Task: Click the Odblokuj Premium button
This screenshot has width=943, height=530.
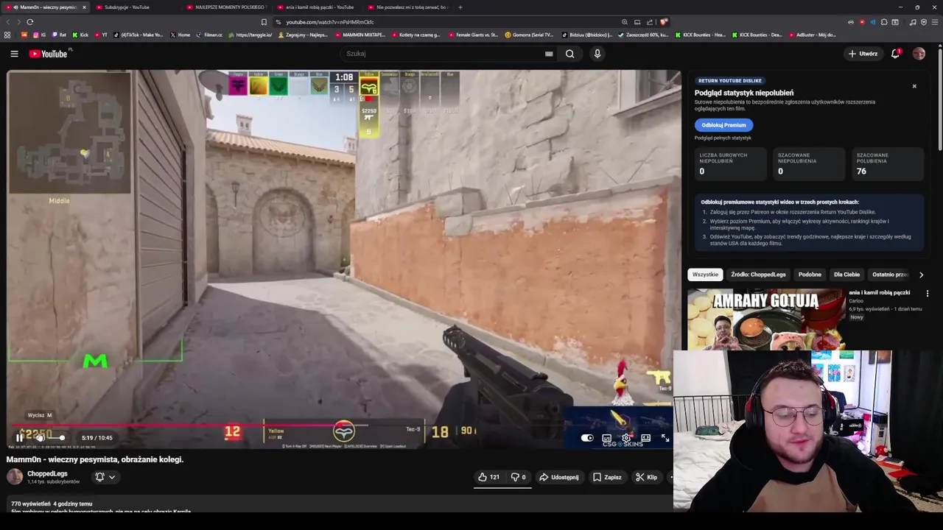Action: pos(723,125)
